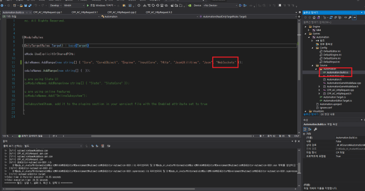Image resolution: width=365 pixels, height=191 pixels.
Task: Expand the AutomationGameModeBase.h tree node
Action: coord(319,86)
